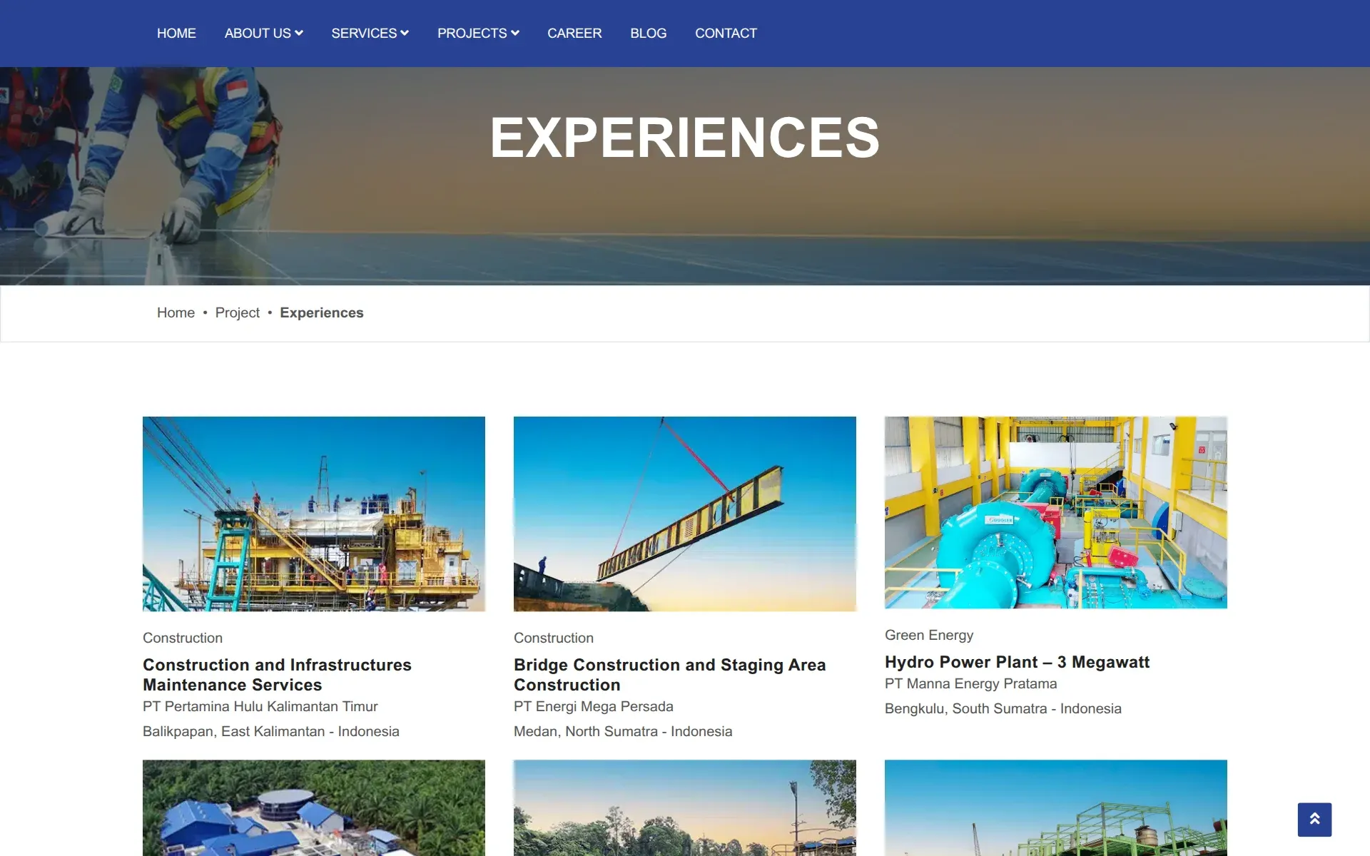Open the riverside trees sunset thumbnail

(x=685, y=807)
